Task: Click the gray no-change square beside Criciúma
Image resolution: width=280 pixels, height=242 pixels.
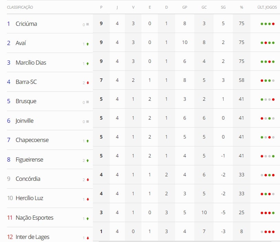Action: [x=88, y=24]
